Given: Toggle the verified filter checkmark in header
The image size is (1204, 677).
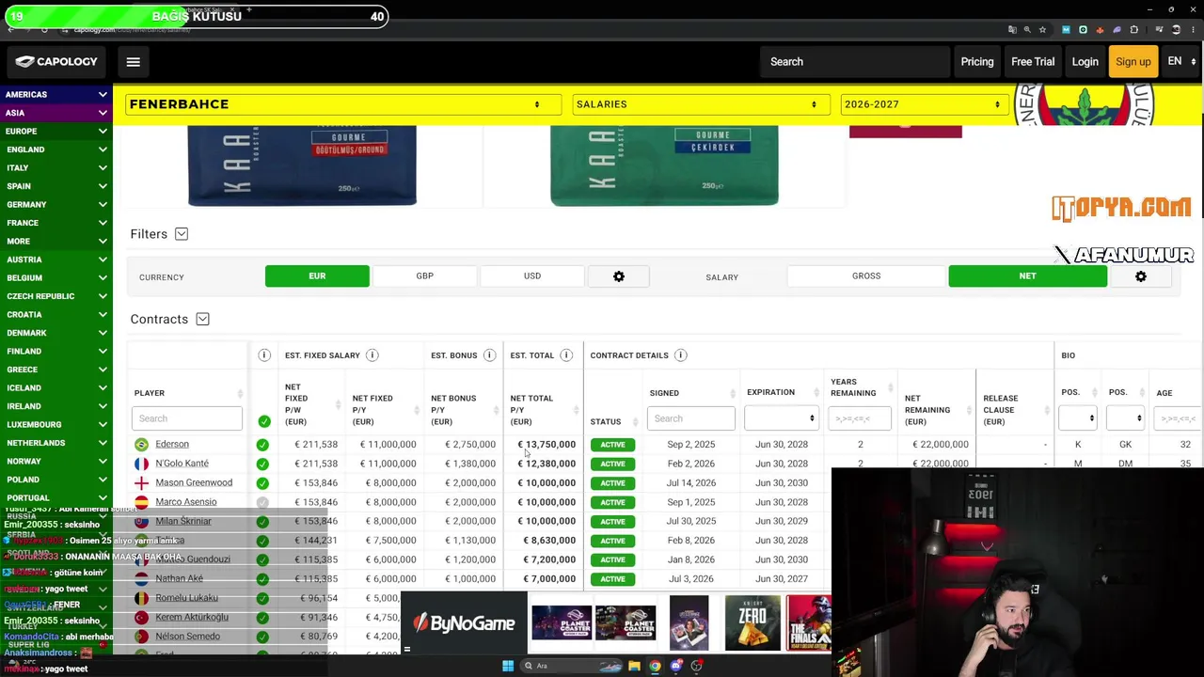Looking at the screenshot, I should pyautogui.click(x=264, y=421).
